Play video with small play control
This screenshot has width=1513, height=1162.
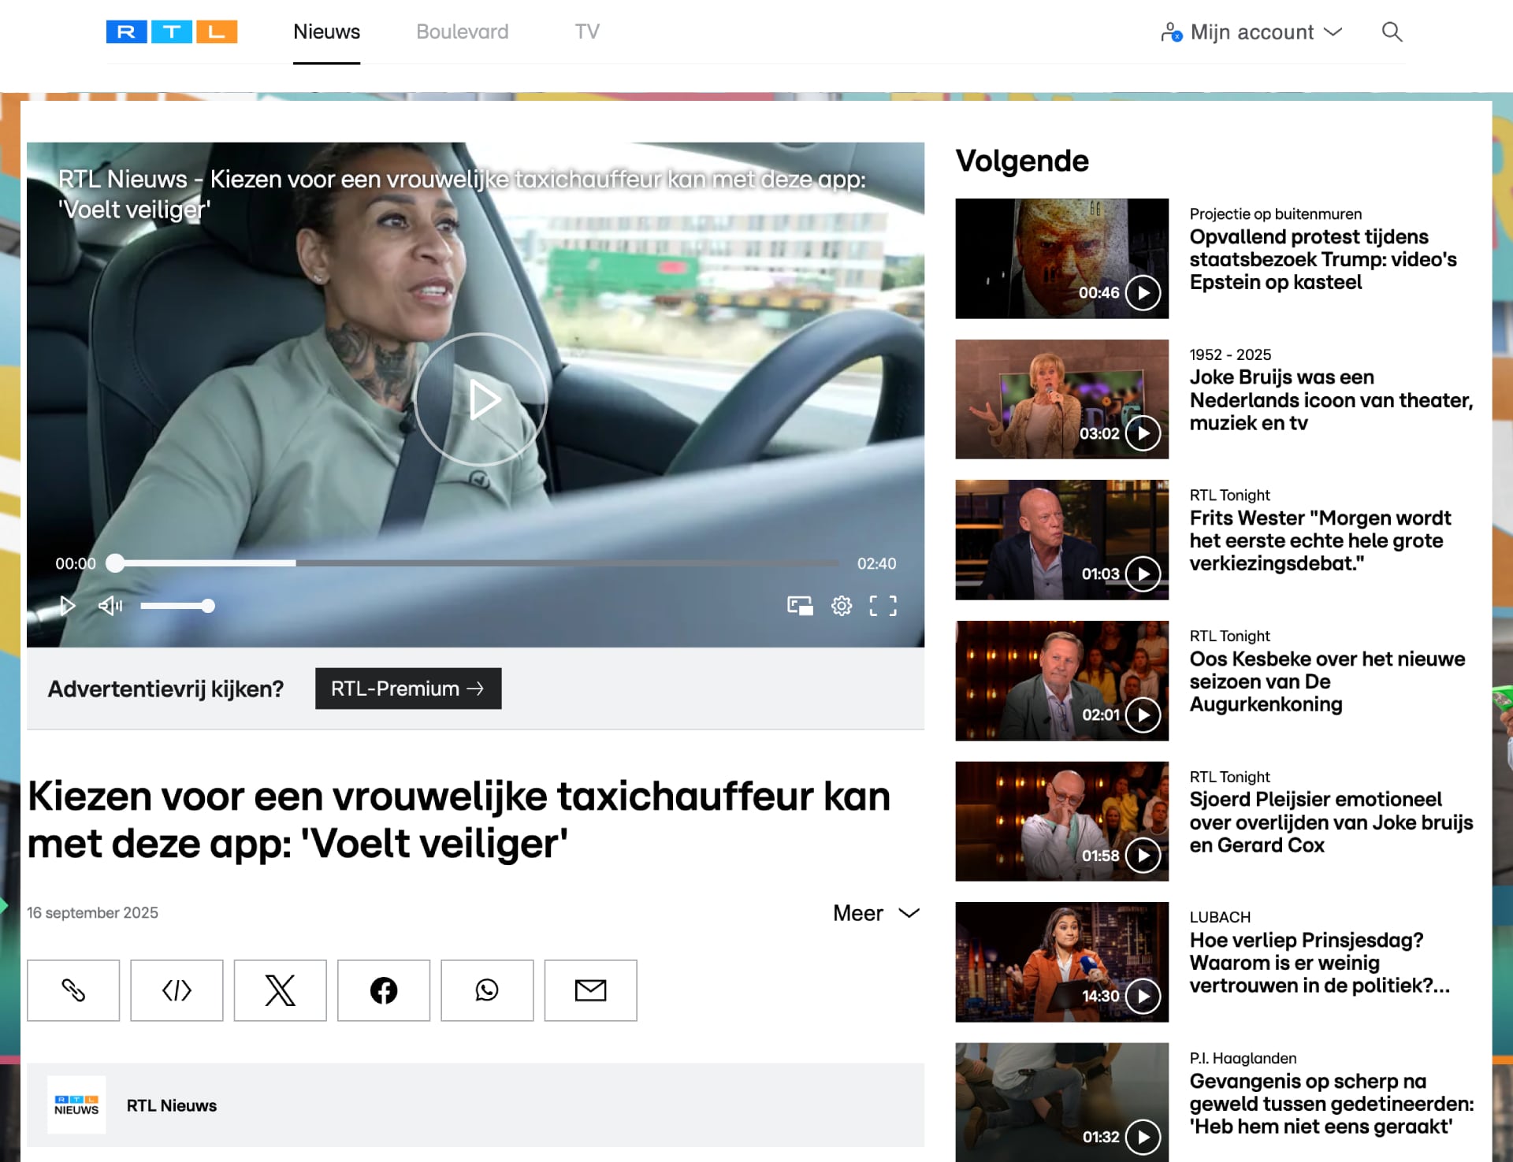pos(68,606)
